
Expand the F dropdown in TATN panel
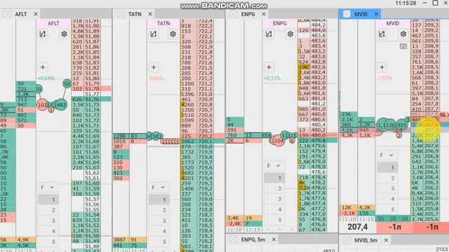(159, 188)
